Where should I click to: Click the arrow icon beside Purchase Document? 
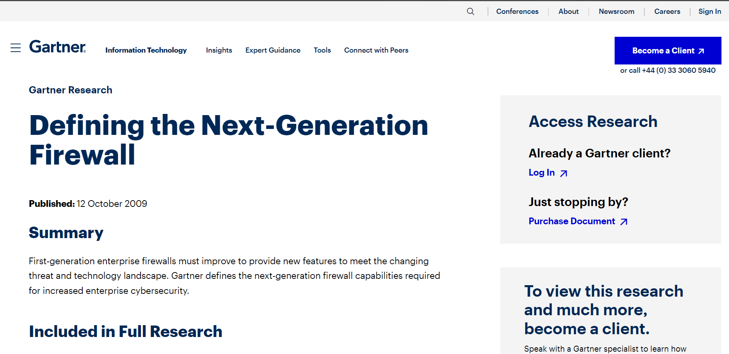point(624,222)
